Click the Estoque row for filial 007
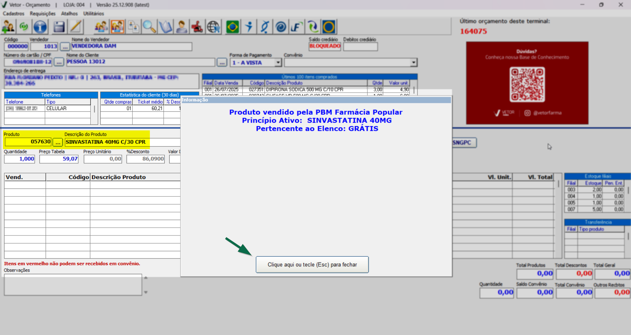This screenshot has height=335, width=631. click(x=594, y=209)
